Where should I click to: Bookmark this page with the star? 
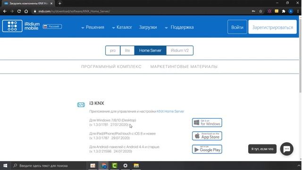pos(260,11)
